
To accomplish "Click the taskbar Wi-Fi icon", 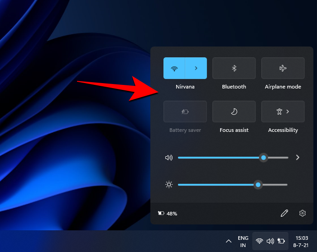I will coord(259,241).
